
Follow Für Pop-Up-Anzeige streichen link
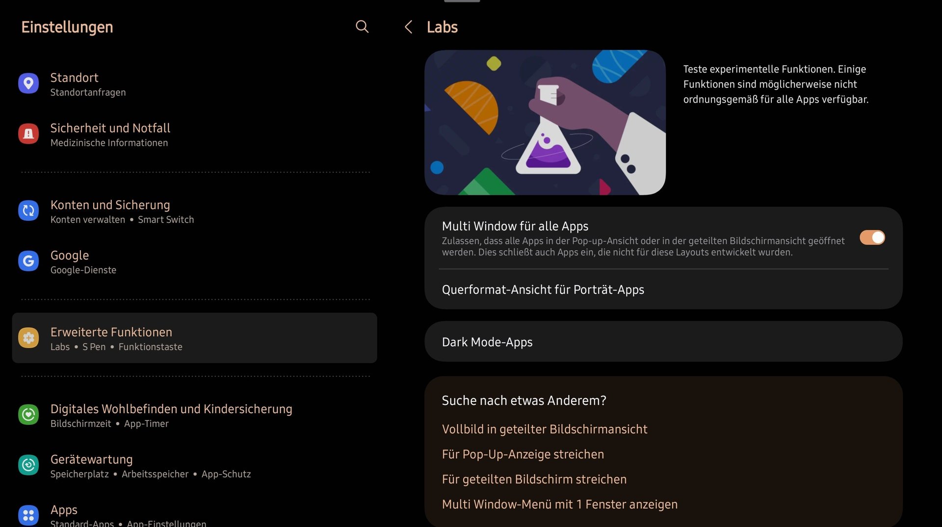(523, 454)
